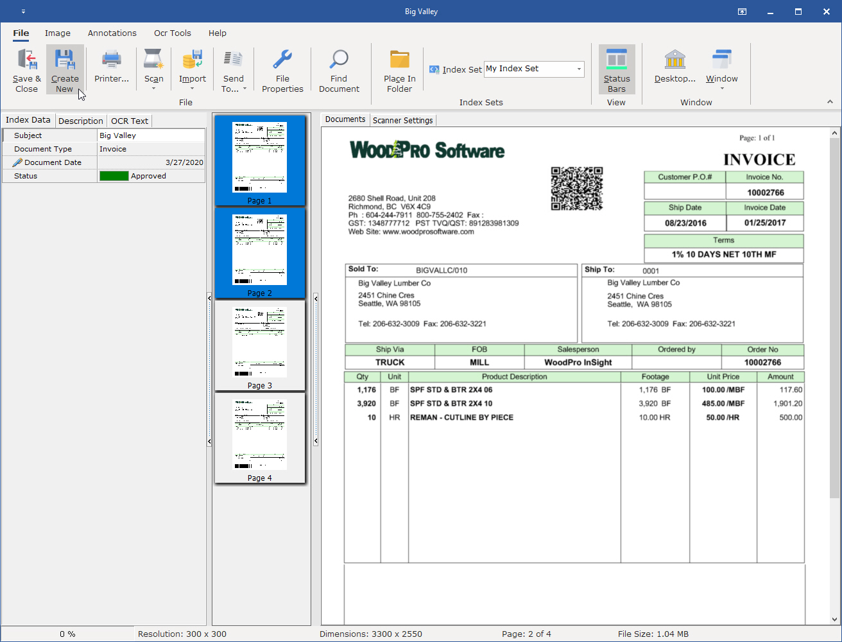Click the REMAN - CUTLINE BY PIECE line
This screenshot has width=842, height=642.
(x=461, y=417)
